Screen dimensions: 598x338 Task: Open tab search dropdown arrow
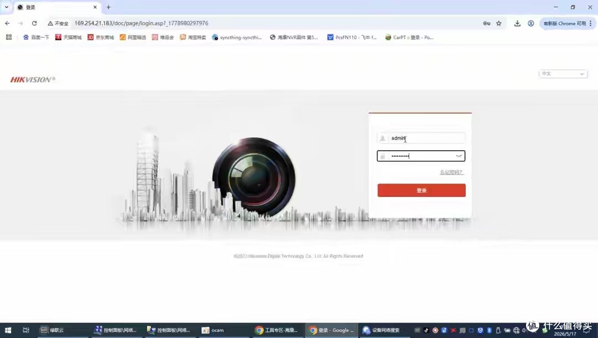7,7
